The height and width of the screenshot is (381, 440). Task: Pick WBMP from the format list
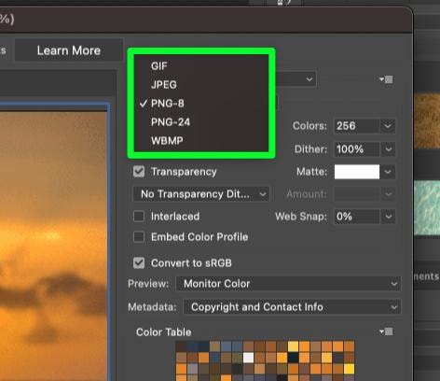pos(167,141)
